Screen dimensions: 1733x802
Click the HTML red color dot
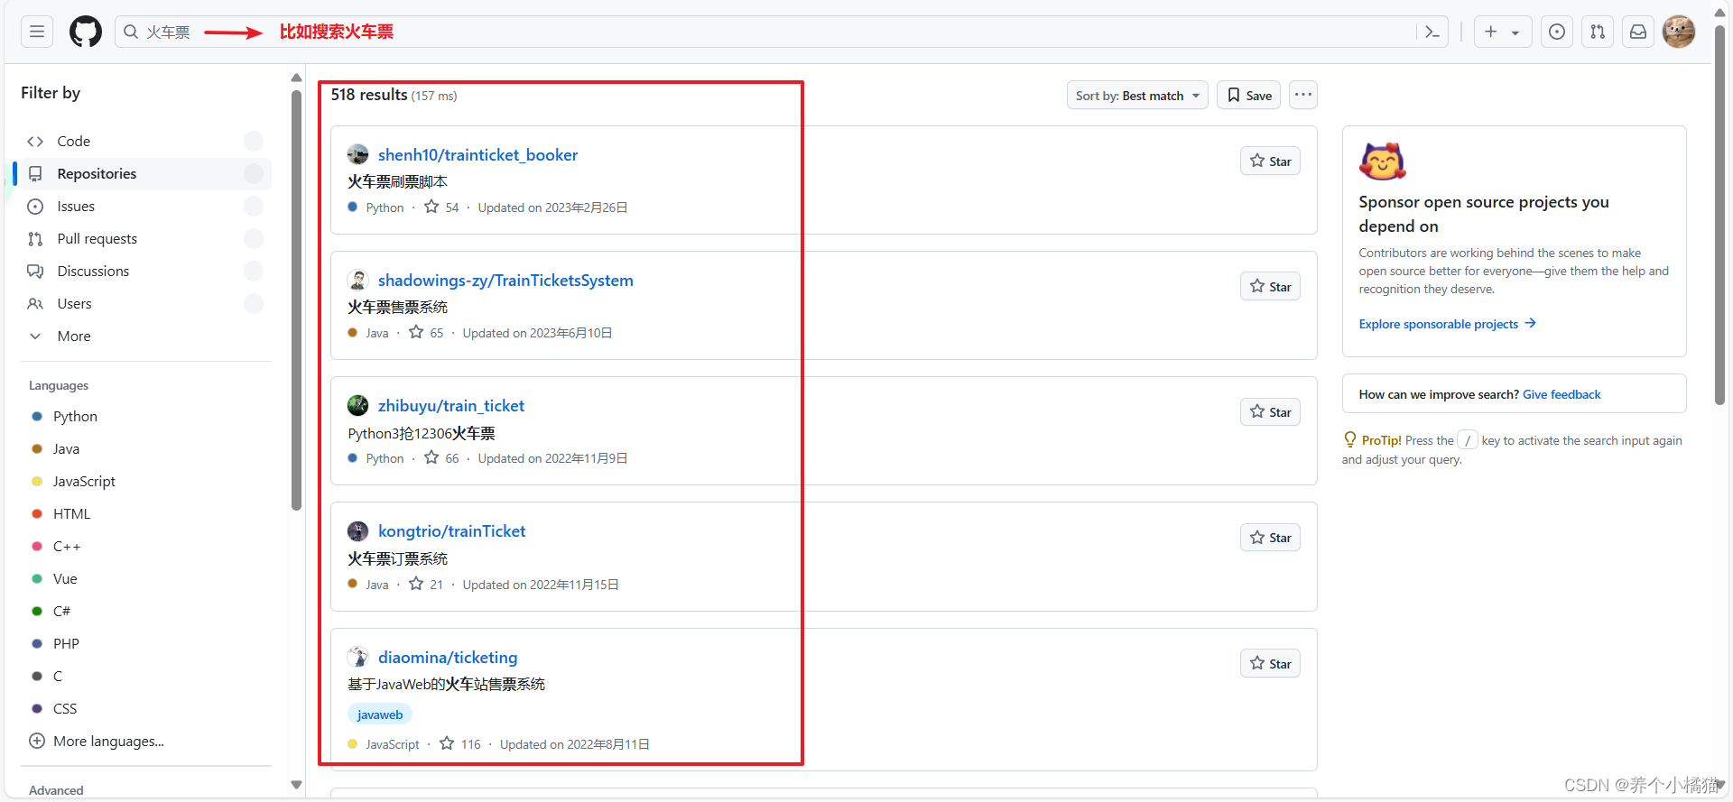[37, 514]
